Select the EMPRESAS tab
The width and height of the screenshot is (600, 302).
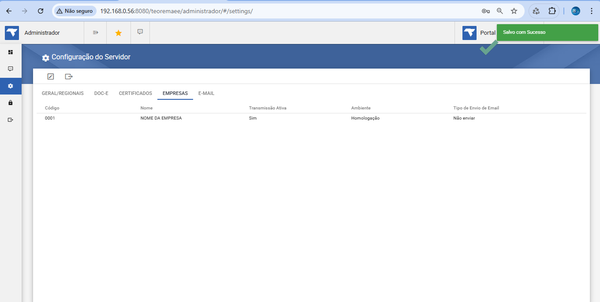175,93
